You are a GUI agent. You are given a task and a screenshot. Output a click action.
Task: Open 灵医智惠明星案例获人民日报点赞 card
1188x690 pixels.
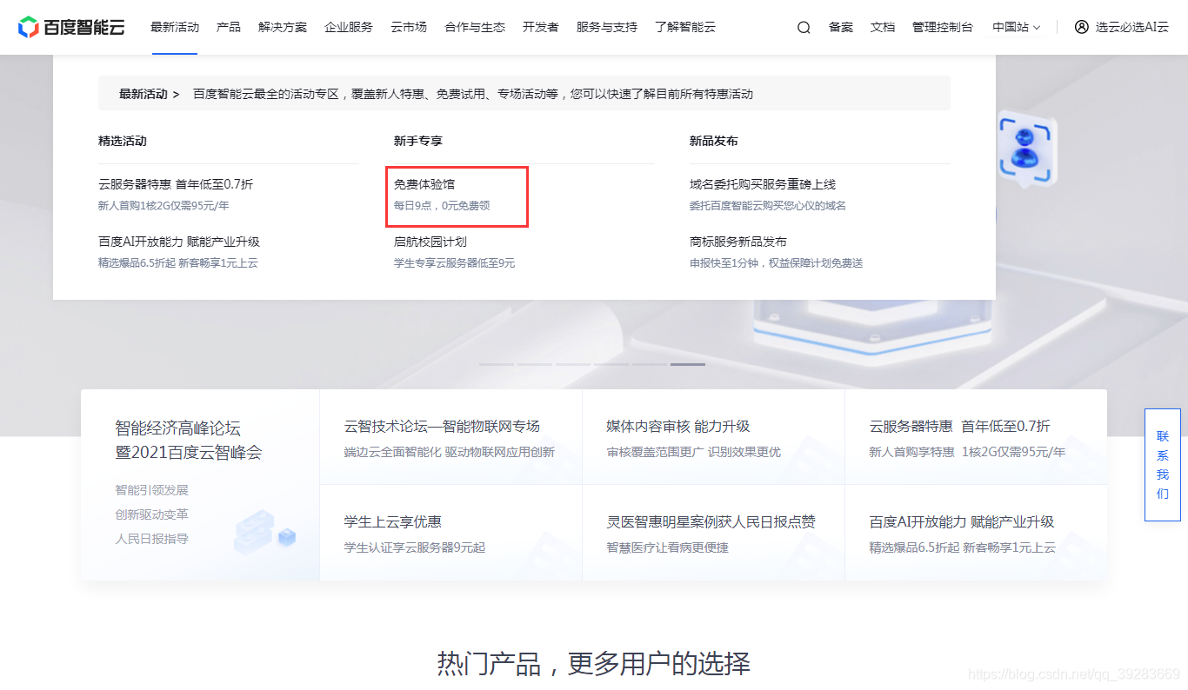713,533
